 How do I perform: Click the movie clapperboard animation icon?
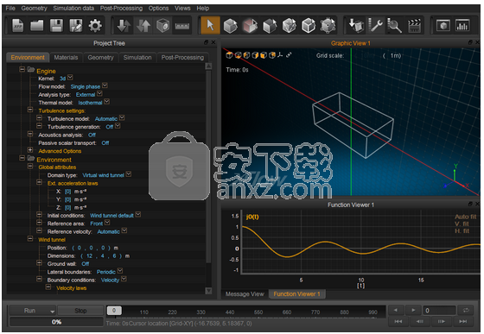pyautogui.click(x=414, y=26)
